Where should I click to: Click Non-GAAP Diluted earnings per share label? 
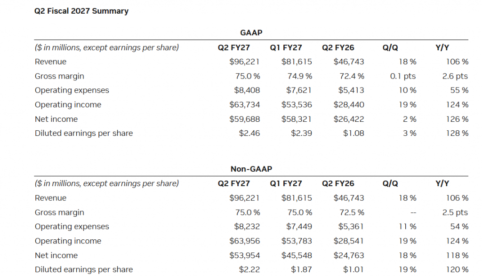[x=84, y=269]
